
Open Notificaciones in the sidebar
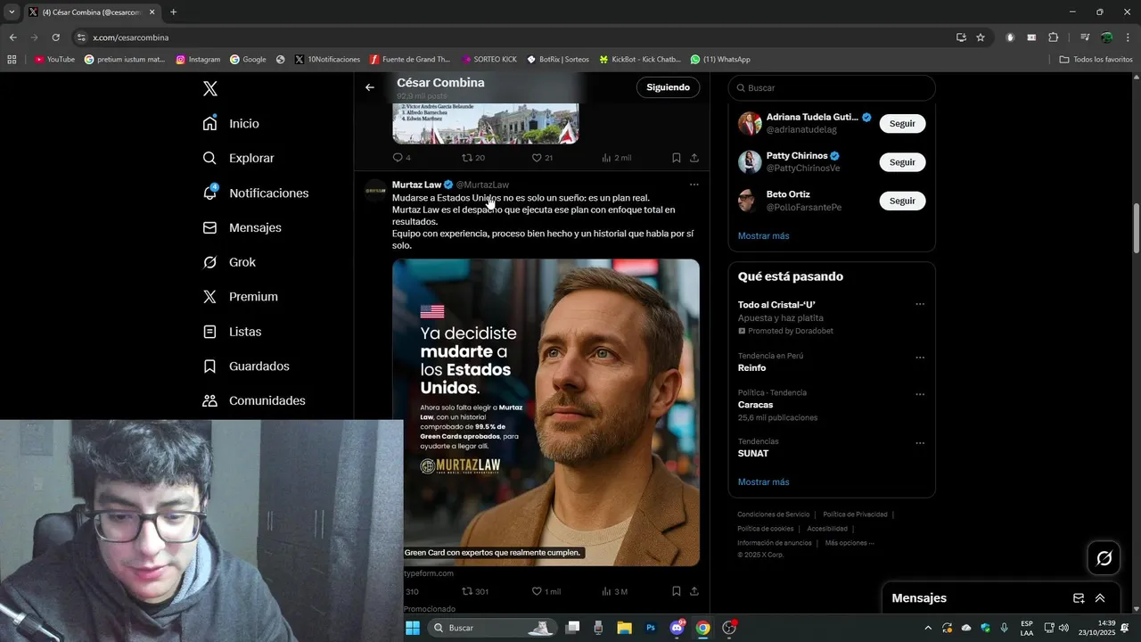click(255, 193)
